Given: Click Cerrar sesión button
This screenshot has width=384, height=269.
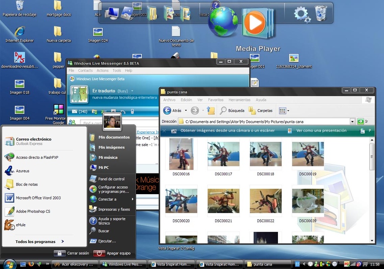Looking at the screenshot, I should (x=71, y=253).
